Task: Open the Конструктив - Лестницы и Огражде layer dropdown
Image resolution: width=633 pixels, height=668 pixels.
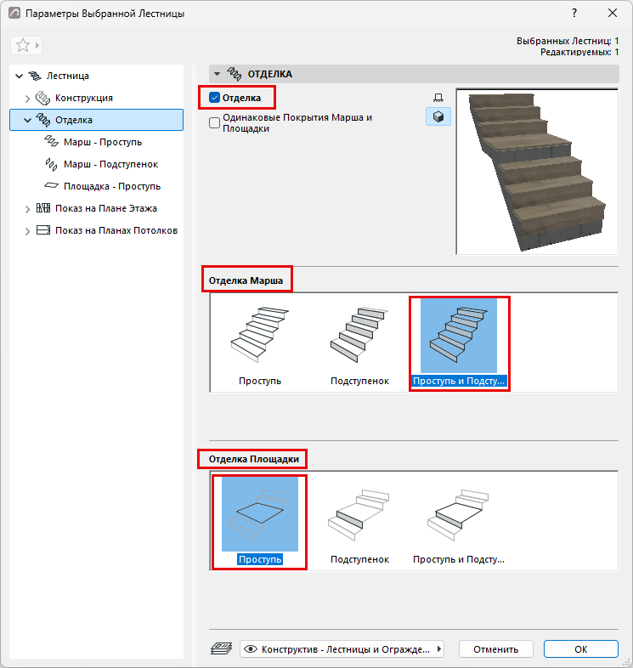Action: [x=342, y=648]
